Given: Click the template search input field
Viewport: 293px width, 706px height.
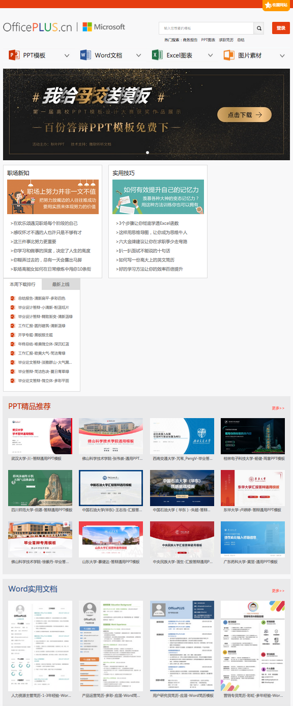Looking at the screenshot, I should pos(207,28).
